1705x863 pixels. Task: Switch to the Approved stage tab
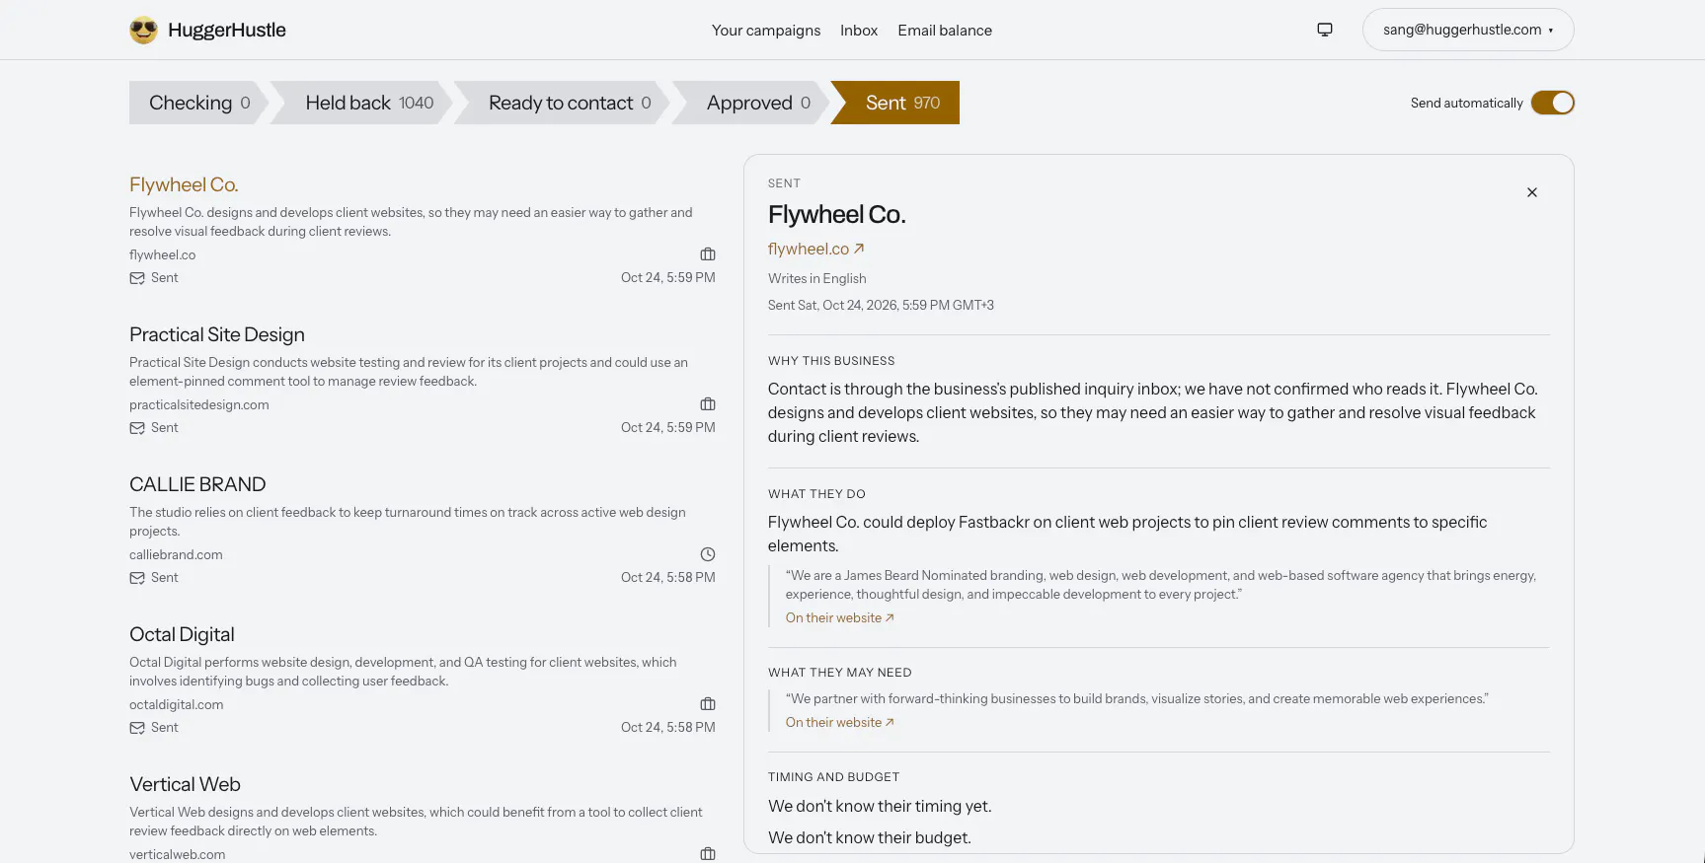751,103
